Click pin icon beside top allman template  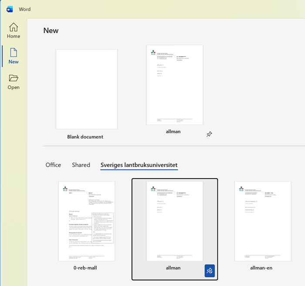coord(209,134)
